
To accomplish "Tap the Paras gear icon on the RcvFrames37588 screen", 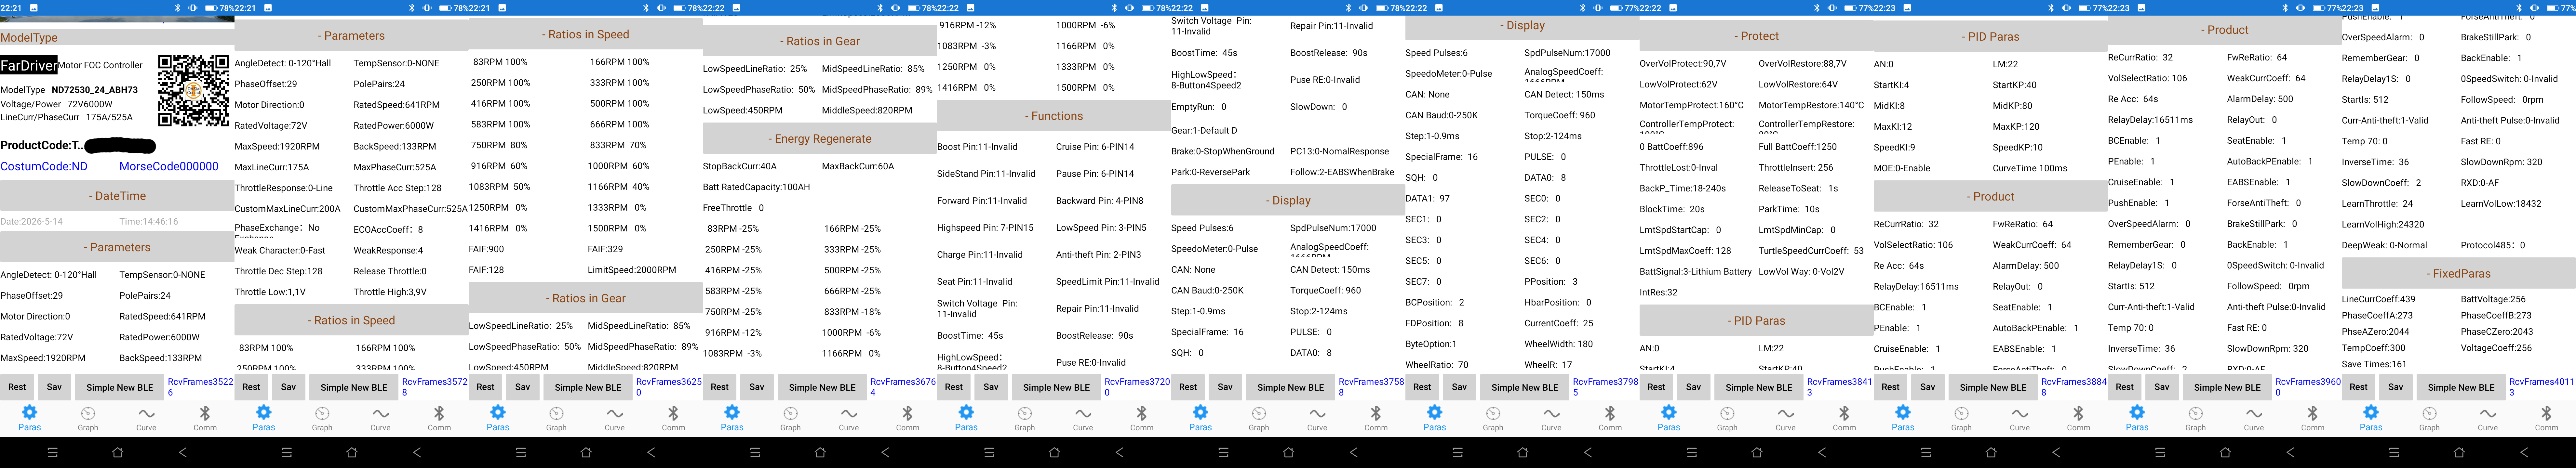I will [1200, 412].
